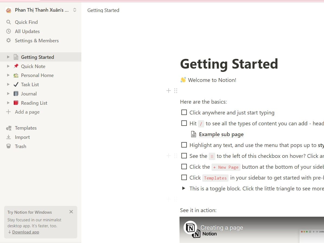Image resolution: width=324 pixels, height=243 pixels.
Task: Check the 'Click the + New Page' checkbox
Action: [184, 167]
